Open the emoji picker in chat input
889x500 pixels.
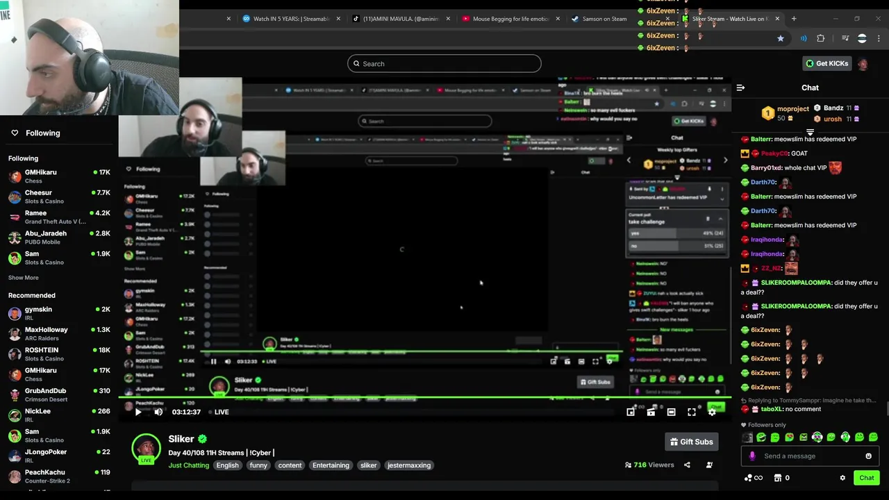click(x=868, y=456)
